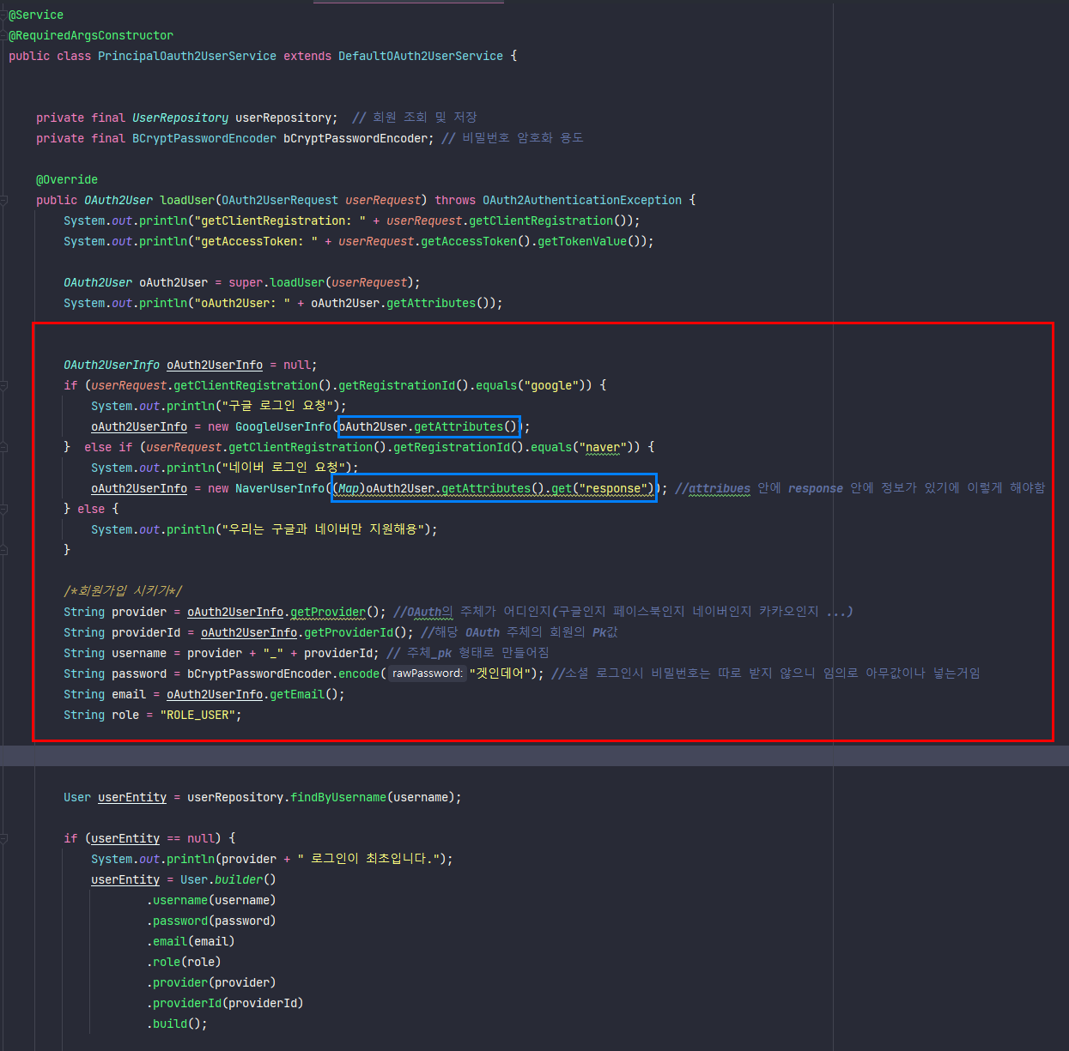The image size is (1069, 1051).
Task: Click the "response" string literal
Action: [613, 488]
